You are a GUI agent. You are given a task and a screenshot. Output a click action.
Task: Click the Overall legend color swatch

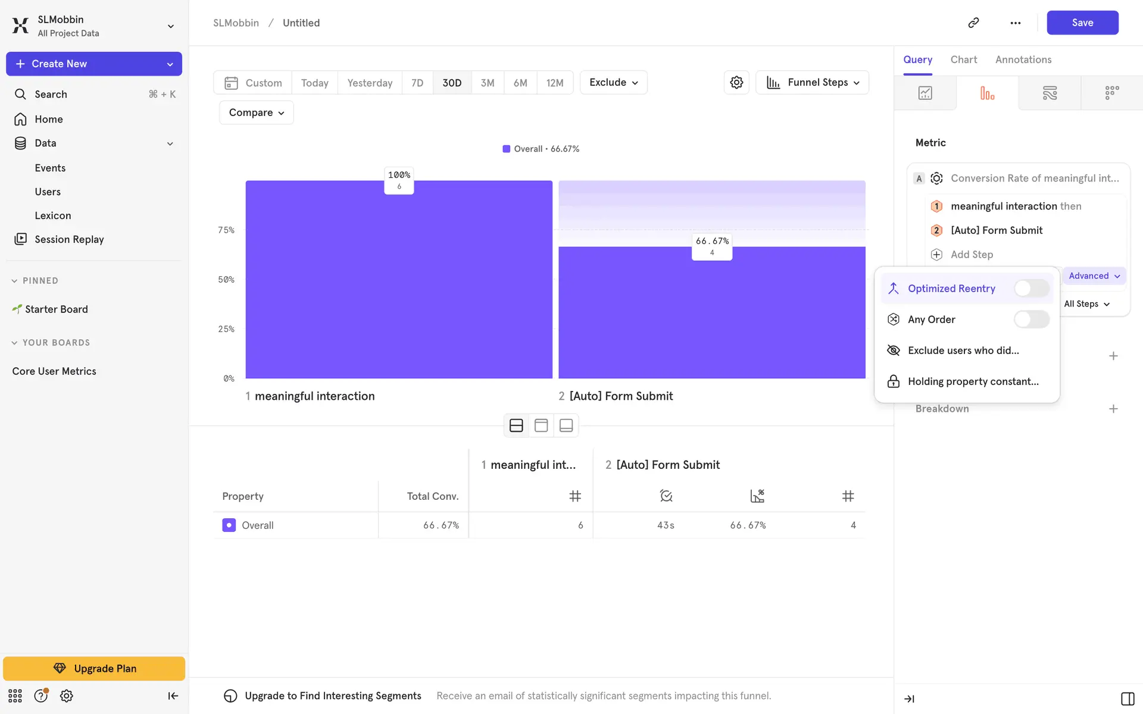(506, 149)
